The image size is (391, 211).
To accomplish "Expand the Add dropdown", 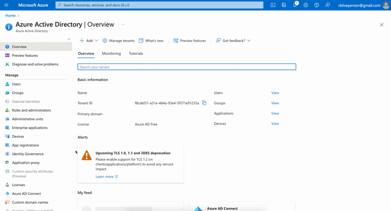I will (89, 41).
